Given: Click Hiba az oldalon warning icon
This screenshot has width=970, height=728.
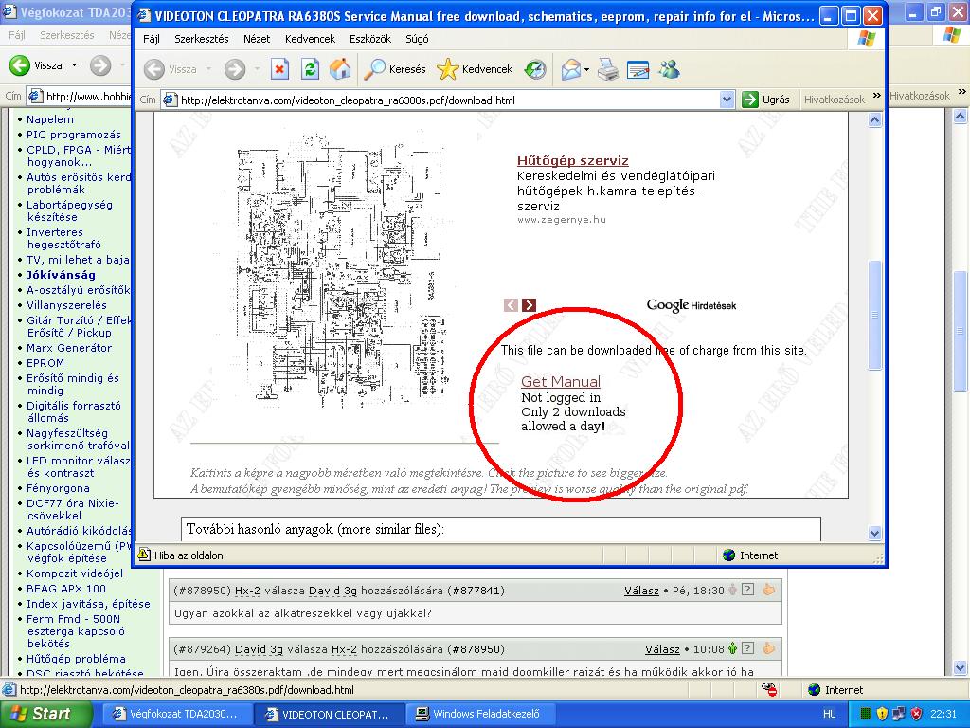Looking at the screenshot, I should [x=144, y=555].
